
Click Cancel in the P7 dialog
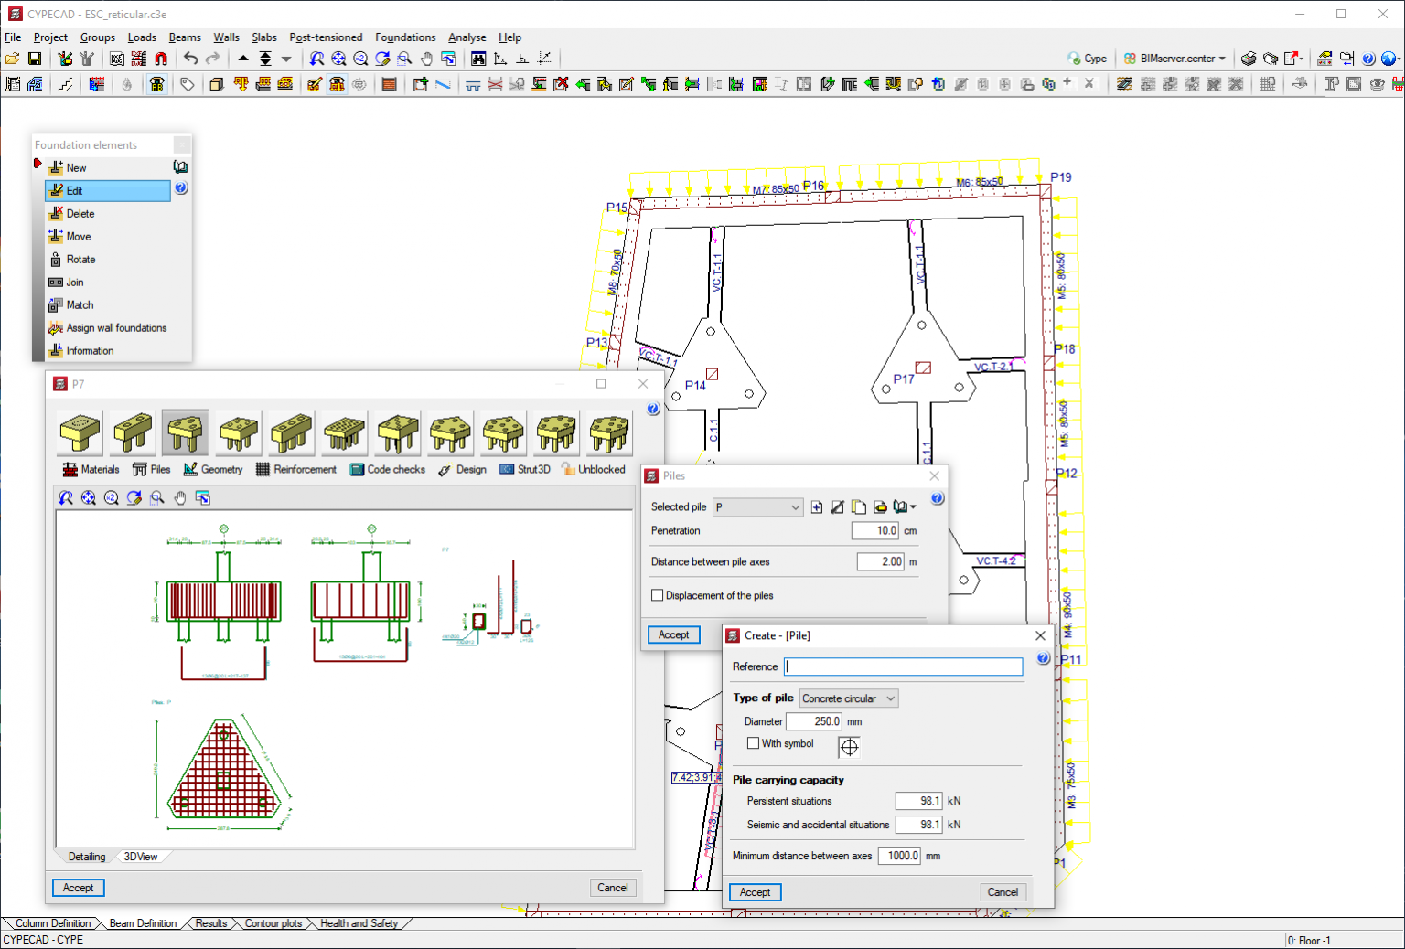pos(612,888)
